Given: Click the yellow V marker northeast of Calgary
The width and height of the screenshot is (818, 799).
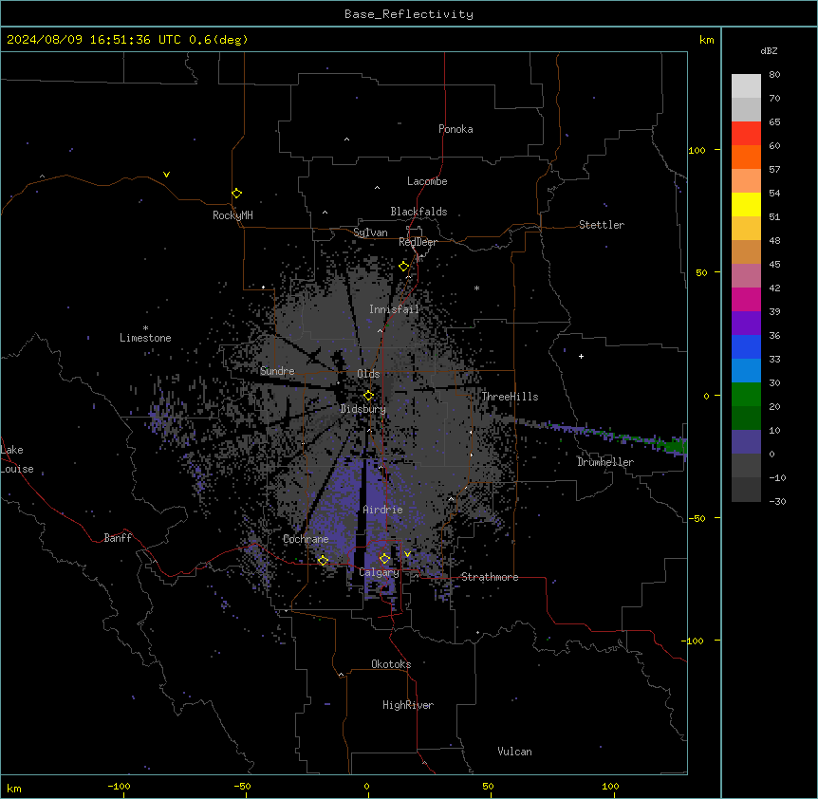Looking at the screenshot, I should pyautogui.click(x=407, y=554).
